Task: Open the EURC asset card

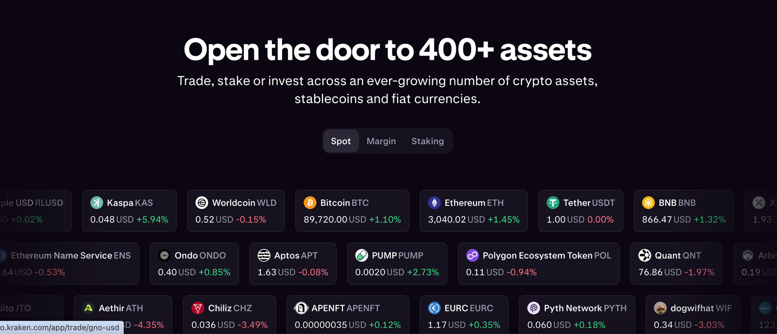Action: tap(464, 316)
